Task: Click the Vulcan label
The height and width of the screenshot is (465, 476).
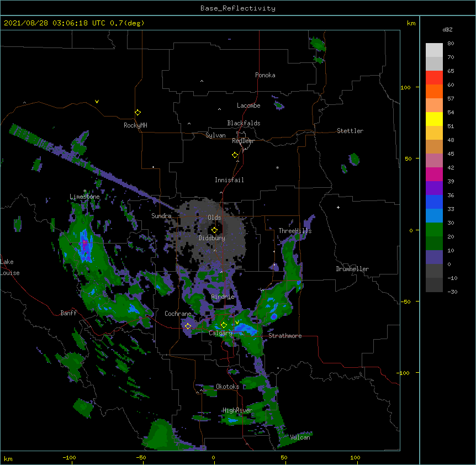Action: click(300, 437)
